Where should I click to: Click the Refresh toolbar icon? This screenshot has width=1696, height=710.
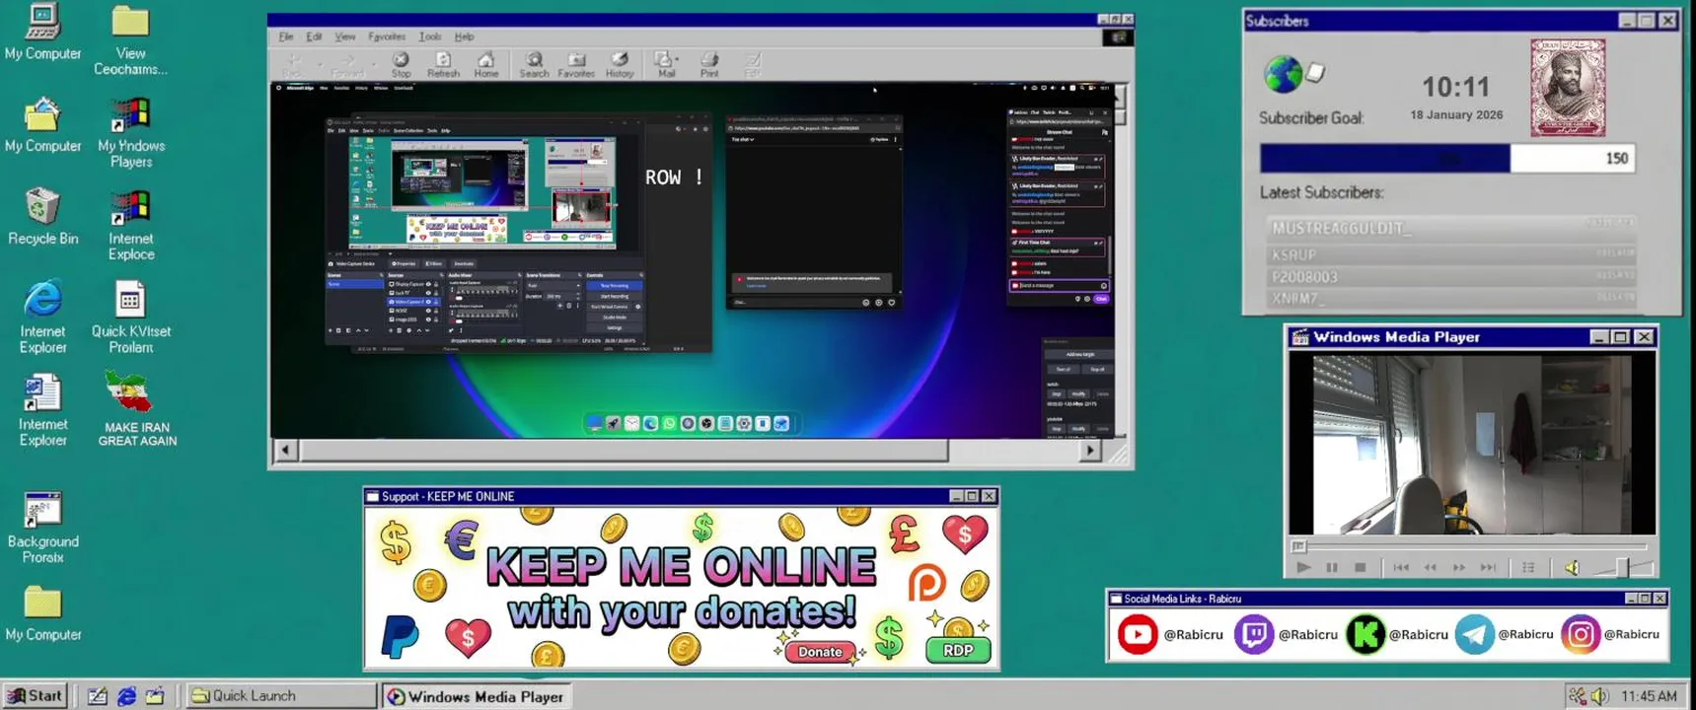pos(443,65)
